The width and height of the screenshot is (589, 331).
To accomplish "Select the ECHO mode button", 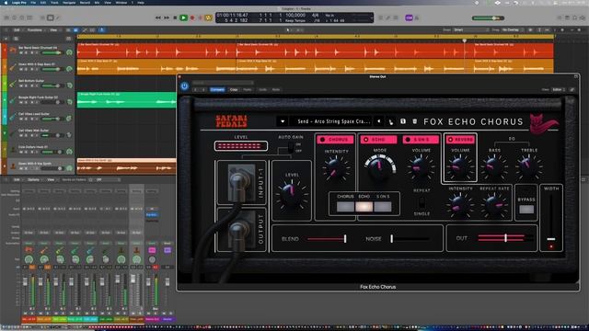I will coord(364,206).
